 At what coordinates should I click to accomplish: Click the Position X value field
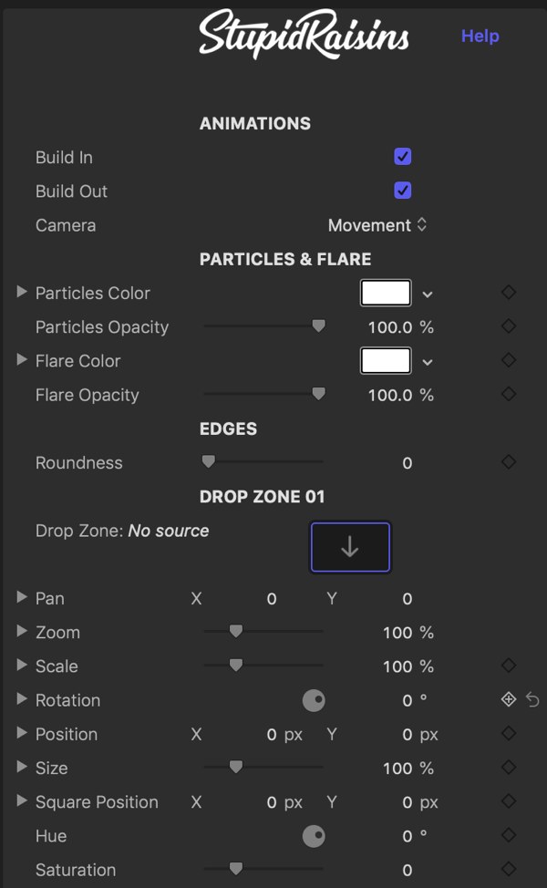pyautogui.click(x=272, y=735)
